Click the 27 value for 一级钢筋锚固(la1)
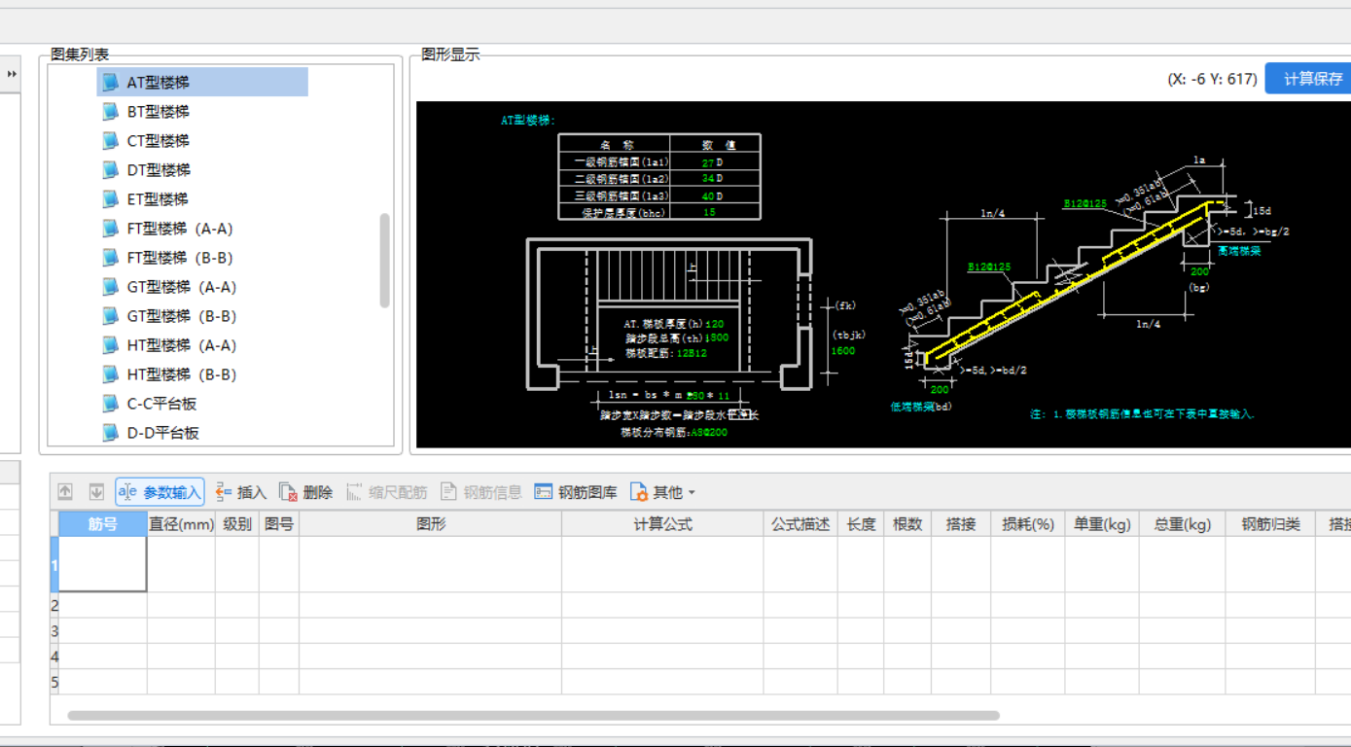The width and height of the screenshot is (1351, 747). tap(708, 162)
